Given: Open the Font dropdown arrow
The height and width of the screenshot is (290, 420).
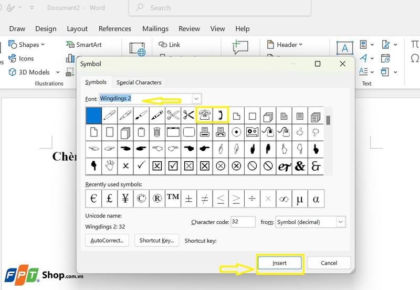Looking at the screenshot, I should (x=196, y=99).
